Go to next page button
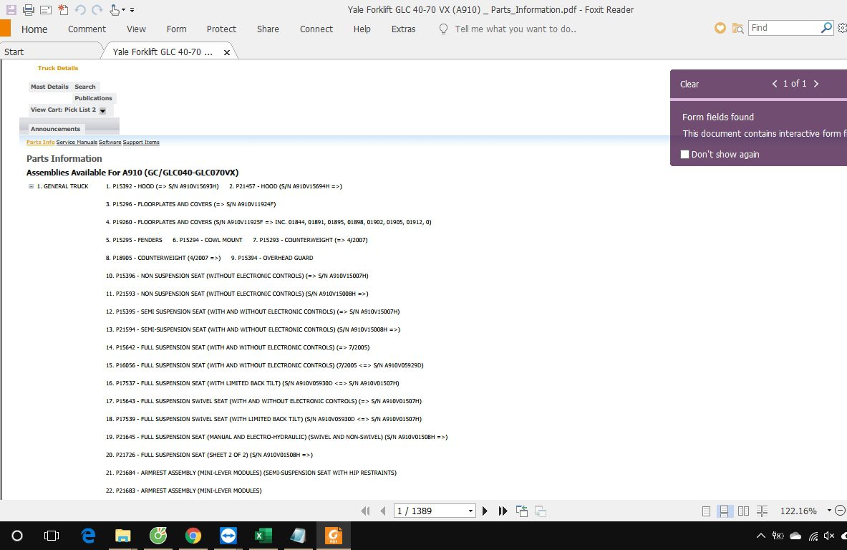847x550 pixels. tap(485, 511)
